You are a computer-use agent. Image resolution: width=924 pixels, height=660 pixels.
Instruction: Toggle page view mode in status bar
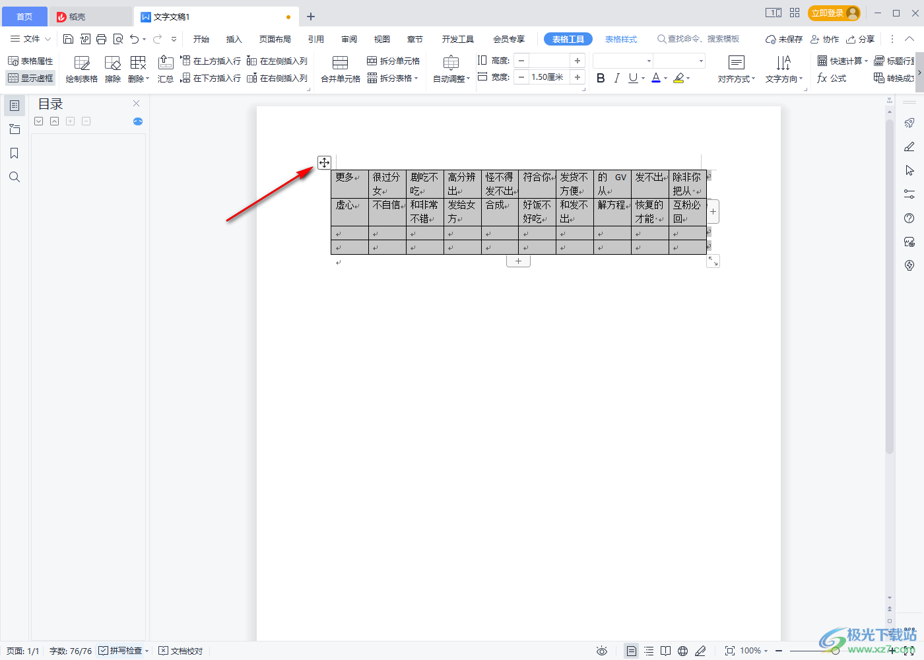click(x=632, y=651)
